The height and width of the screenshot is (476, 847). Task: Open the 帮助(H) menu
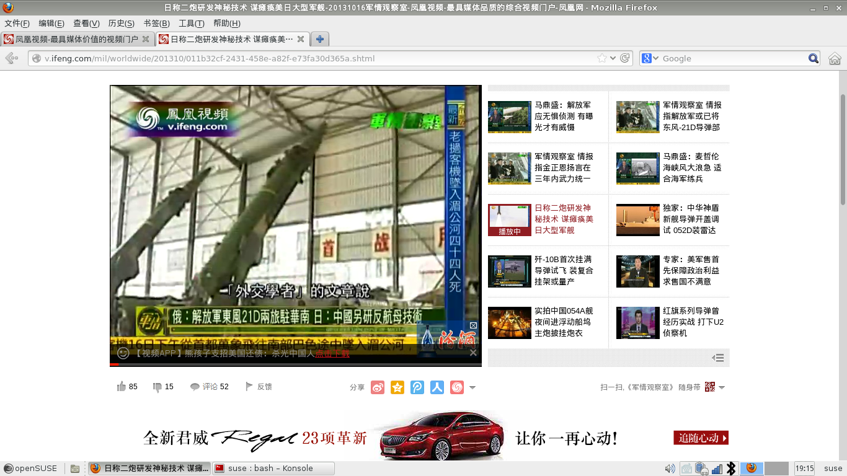[x=226, y=24]
